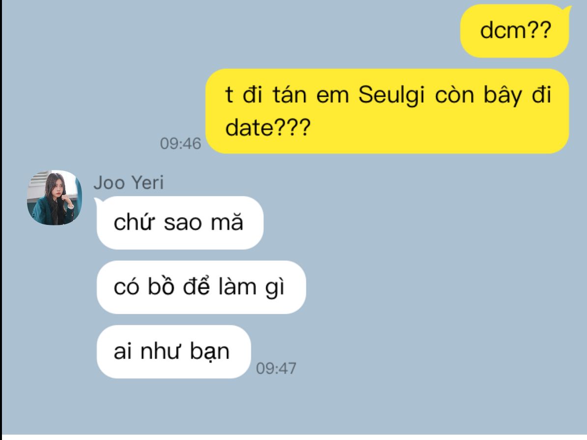
Task: Tap the "chứ sao mă" message bubble
Action: click(x=180, y=222)
